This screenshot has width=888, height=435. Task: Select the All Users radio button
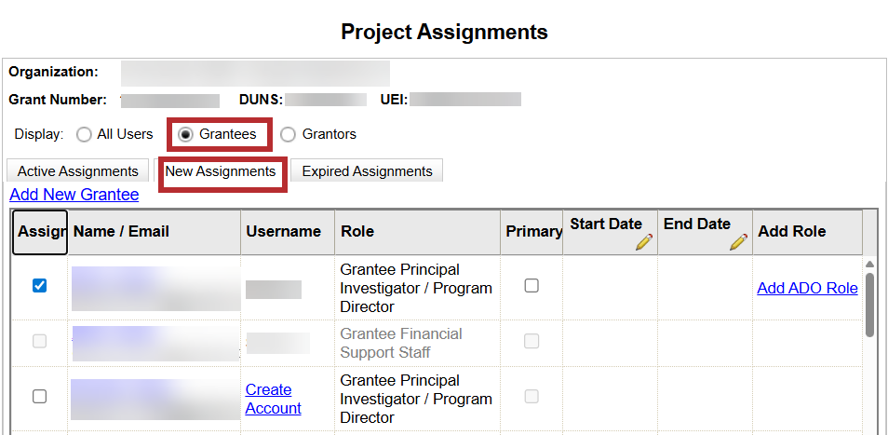(84, 134)
